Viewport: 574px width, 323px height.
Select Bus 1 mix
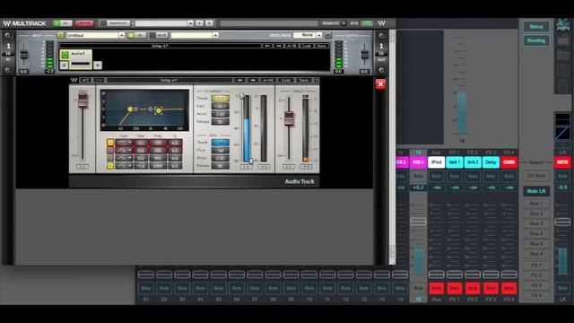pos(536,204)
